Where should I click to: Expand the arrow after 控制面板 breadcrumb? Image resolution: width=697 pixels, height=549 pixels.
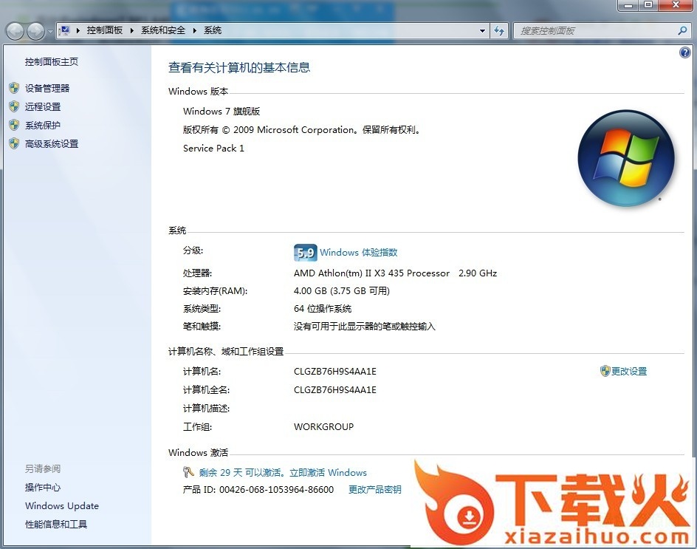[132, 30]
